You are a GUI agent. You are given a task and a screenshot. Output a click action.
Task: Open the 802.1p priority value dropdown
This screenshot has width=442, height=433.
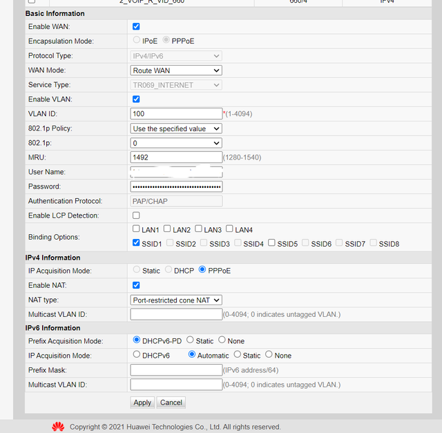[x=176, y=143]
